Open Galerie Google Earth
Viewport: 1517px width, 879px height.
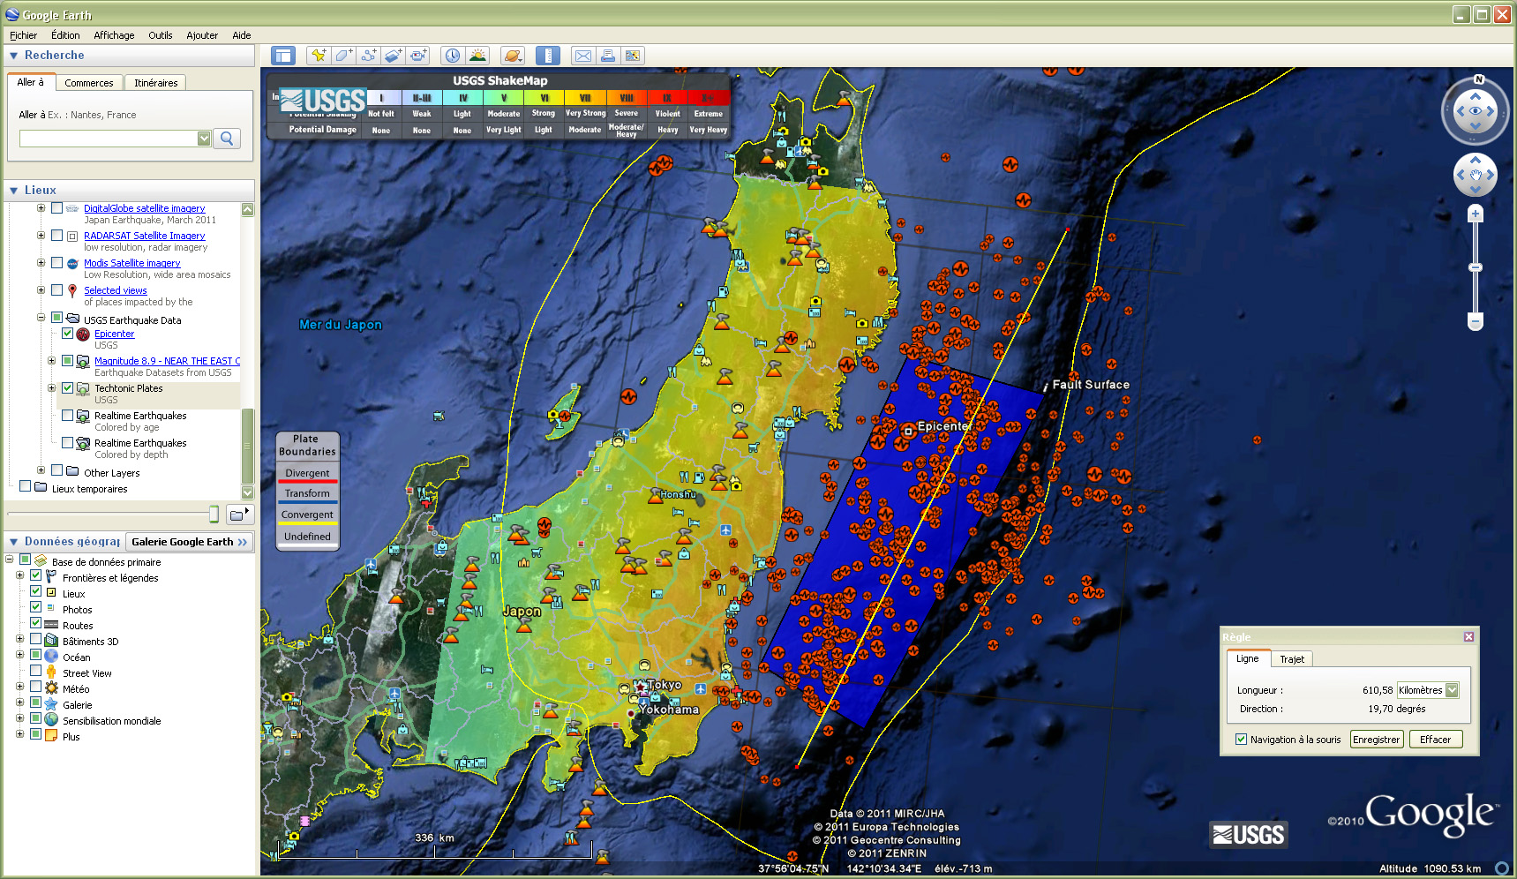tap(189, 542)
